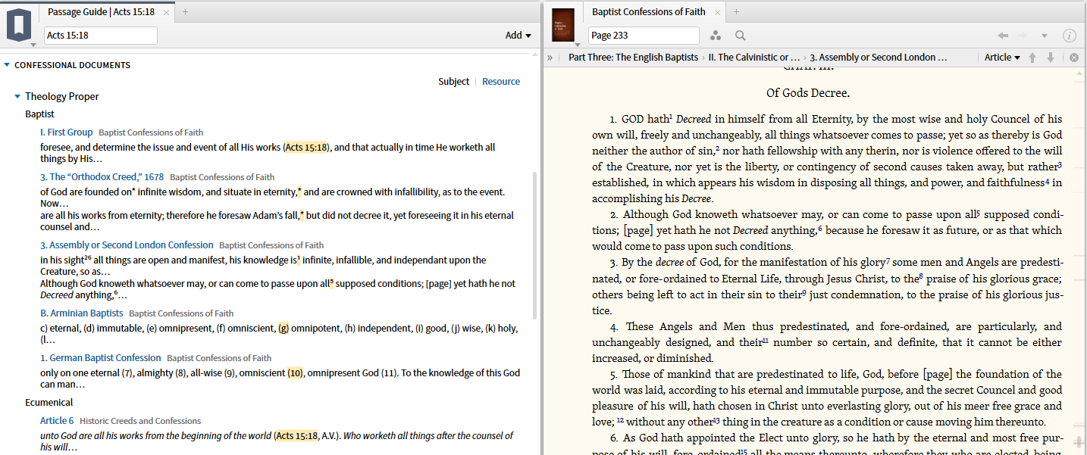1087x455 pixels.
Task: Select the Baptist Confessions of Faith tab
Action: click(x=649, y=11)
